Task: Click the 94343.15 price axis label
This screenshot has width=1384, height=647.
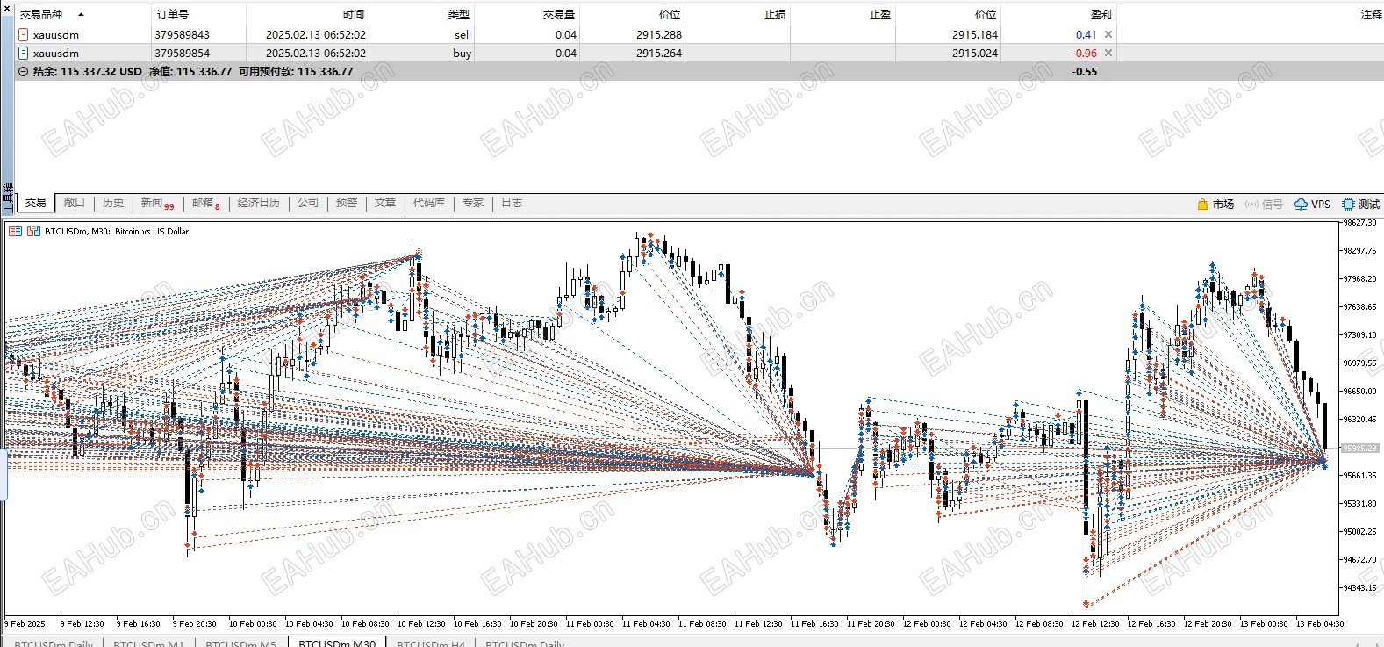Action: pyautogui.click(x=1359, y=587)
